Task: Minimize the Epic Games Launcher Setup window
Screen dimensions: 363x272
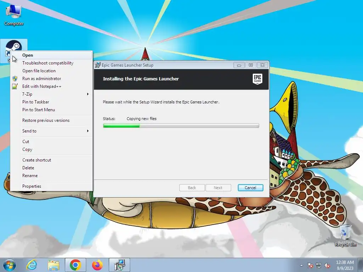Action: pos(239,65)
